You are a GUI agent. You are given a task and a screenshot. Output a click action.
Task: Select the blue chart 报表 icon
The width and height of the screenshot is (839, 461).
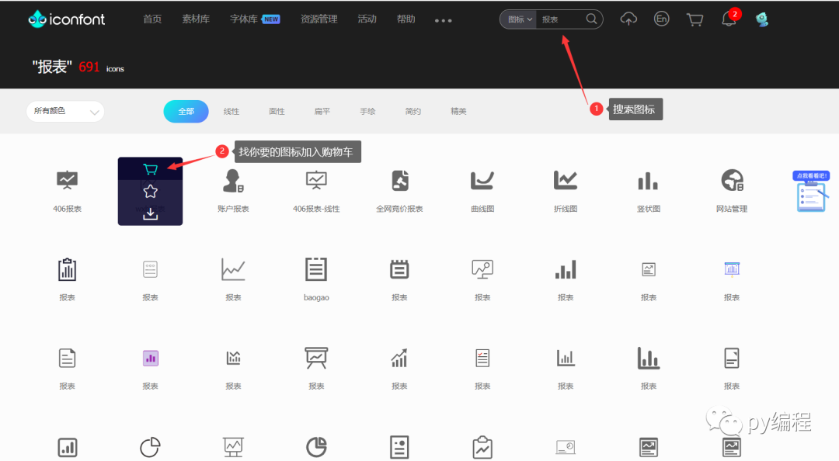(732, 269)
